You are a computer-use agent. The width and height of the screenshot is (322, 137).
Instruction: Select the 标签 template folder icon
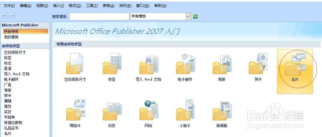point(112,64)
